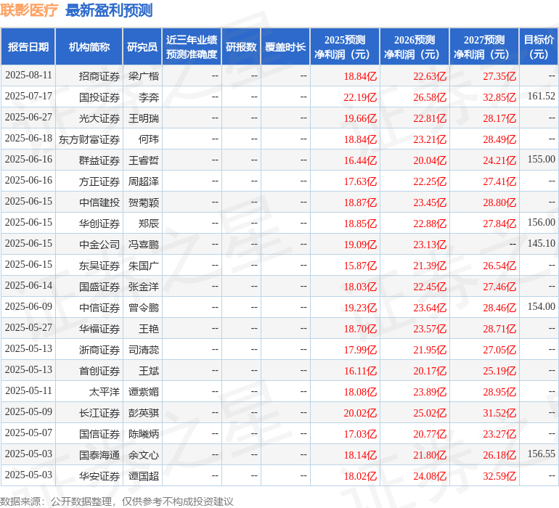Select the 2025-08-11 report date cell
The image size is (559, 508).
coord(28,75)
